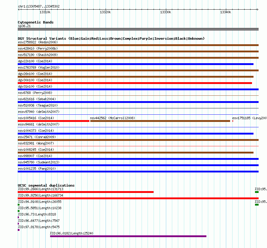Screen dimensions: 267x248
Task: Select dgv31n100 (Coe2014) variant label
Action: (35, 86)
